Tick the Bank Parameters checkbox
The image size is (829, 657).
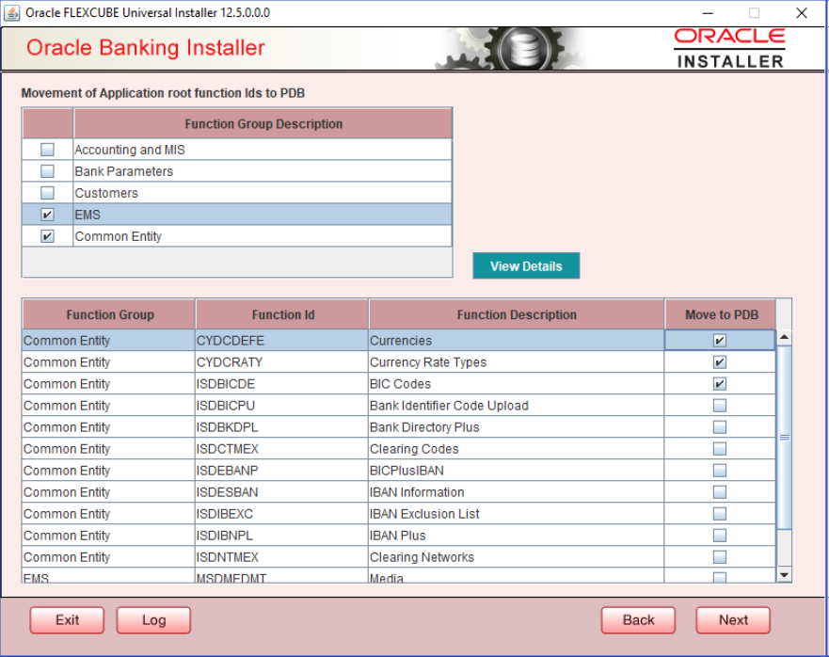48,171
